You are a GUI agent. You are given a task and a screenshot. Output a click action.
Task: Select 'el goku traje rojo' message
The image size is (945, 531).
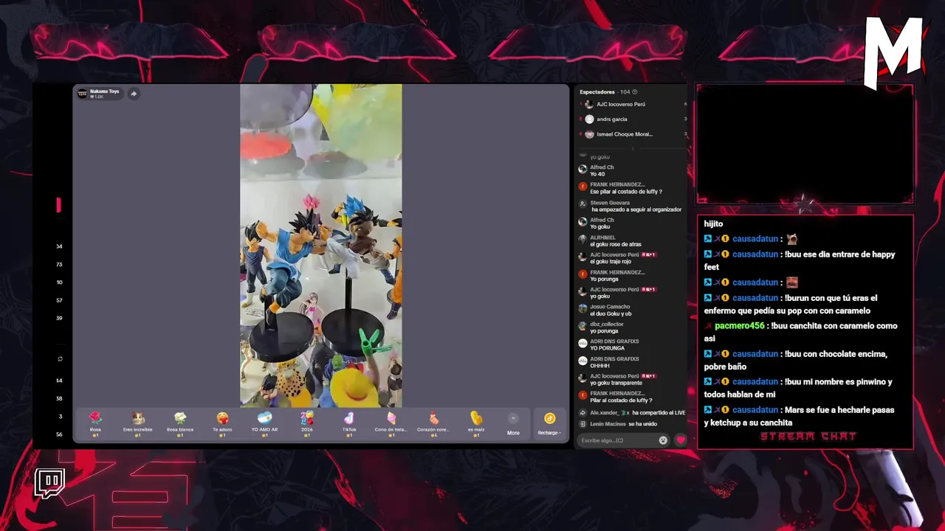[x=612, y=262]
